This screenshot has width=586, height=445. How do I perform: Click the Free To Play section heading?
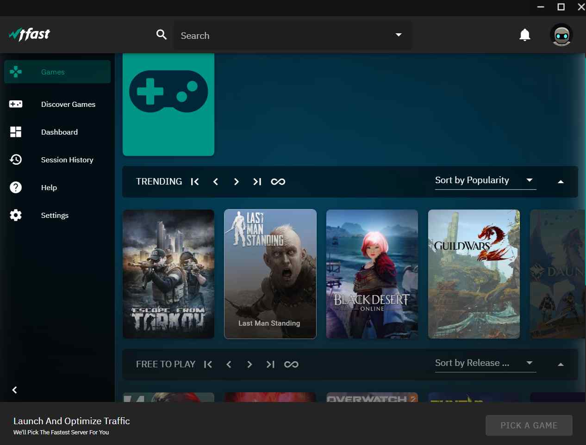pos(166,365)
